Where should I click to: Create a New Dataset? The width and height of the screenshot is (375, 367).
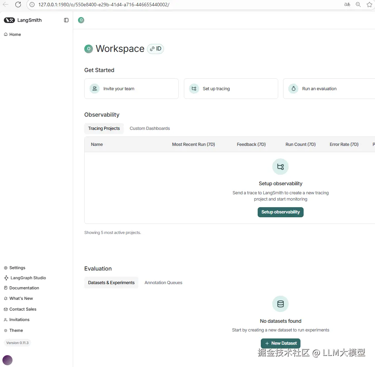(x=281, y=343)
